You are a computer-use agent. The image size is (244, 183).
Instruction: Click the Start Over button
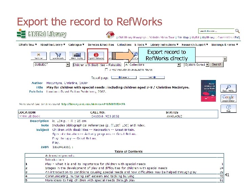click(x=39, y=56)
